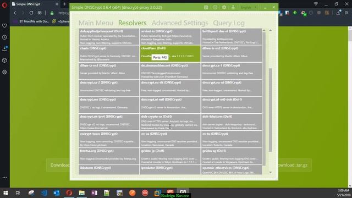The width and height of the screenshot is (352, 198).
Task: Click the resolver list scrollbar thumb
Action: pos(264,99)
